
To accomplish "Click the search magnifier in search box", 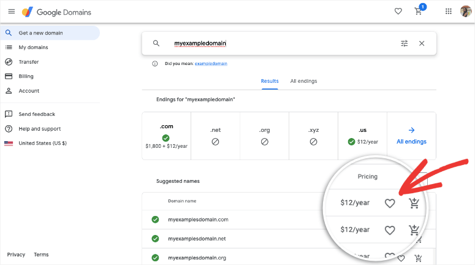I will [x=156, y=44].
